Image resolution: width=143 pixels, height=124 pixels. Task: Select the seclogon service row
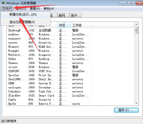point(49,87)
